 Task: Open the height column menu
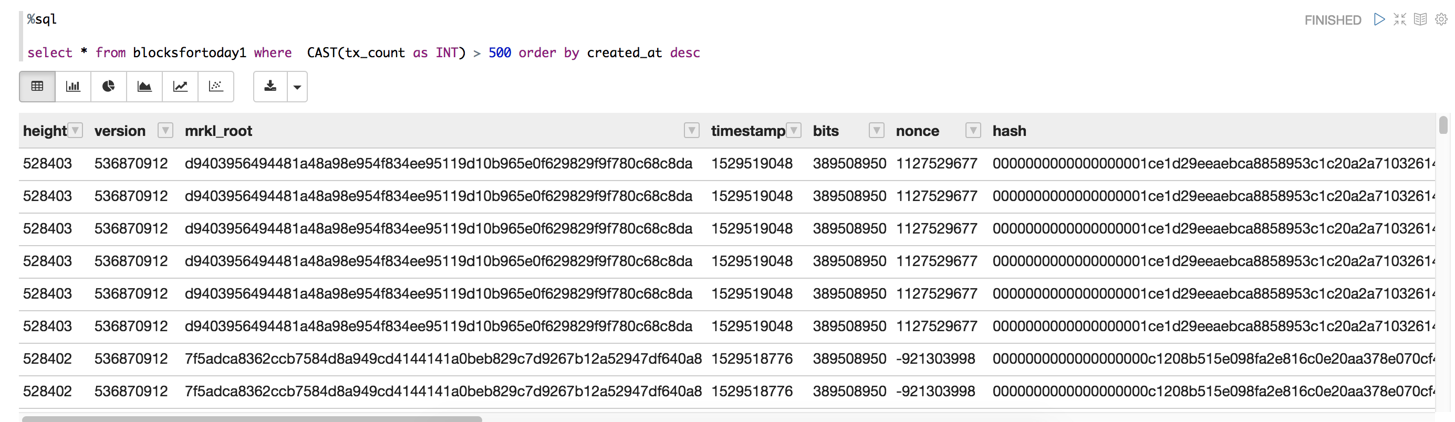[75, 131]
